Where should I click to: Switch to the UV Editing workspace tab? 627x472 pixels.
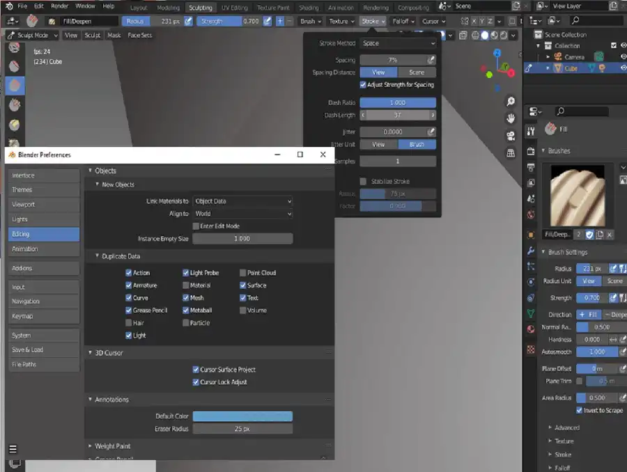[234, 8]
